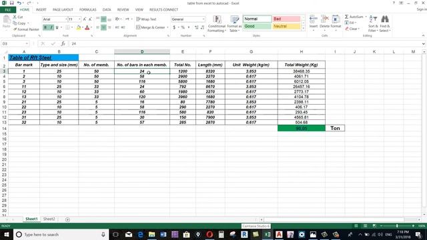Screen dimensions: 427x240
Task: Open the borders dropdown arrow
Action: click(72, 27)
